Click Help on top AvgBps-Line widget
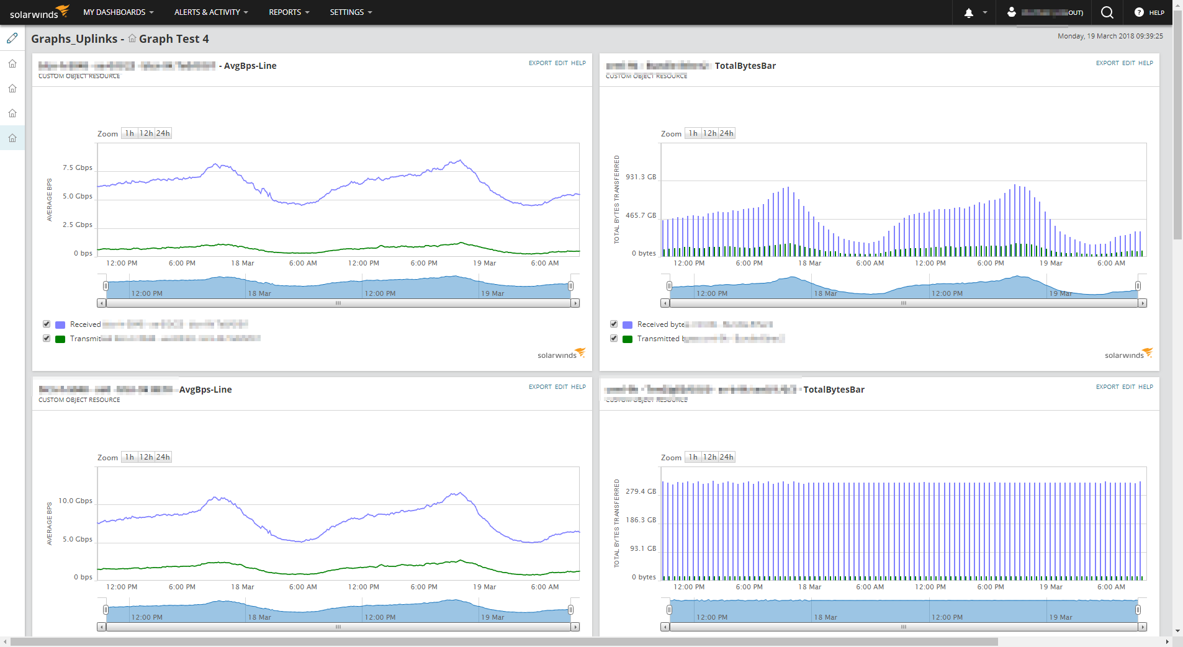 tap(578, 63)
